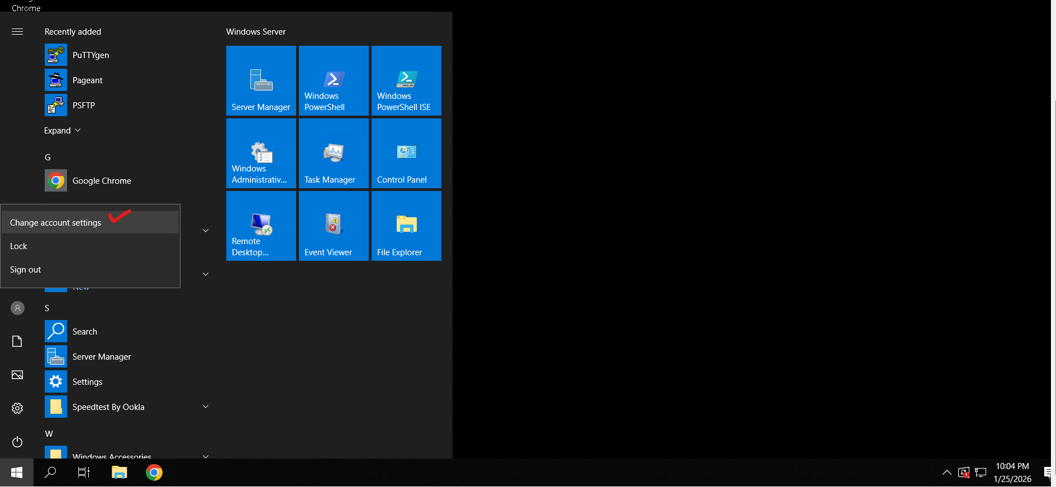Open Pictures from the Start left rail

17,375
